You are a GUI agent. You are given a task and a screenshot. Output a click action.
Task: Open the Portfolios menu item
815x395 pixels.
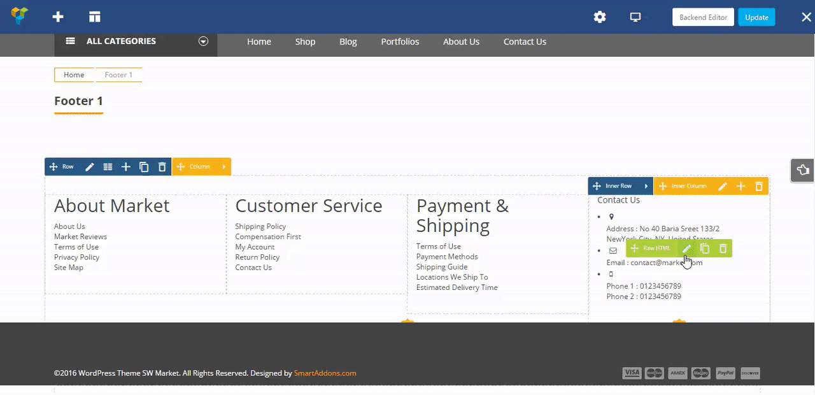click(400, 41)
